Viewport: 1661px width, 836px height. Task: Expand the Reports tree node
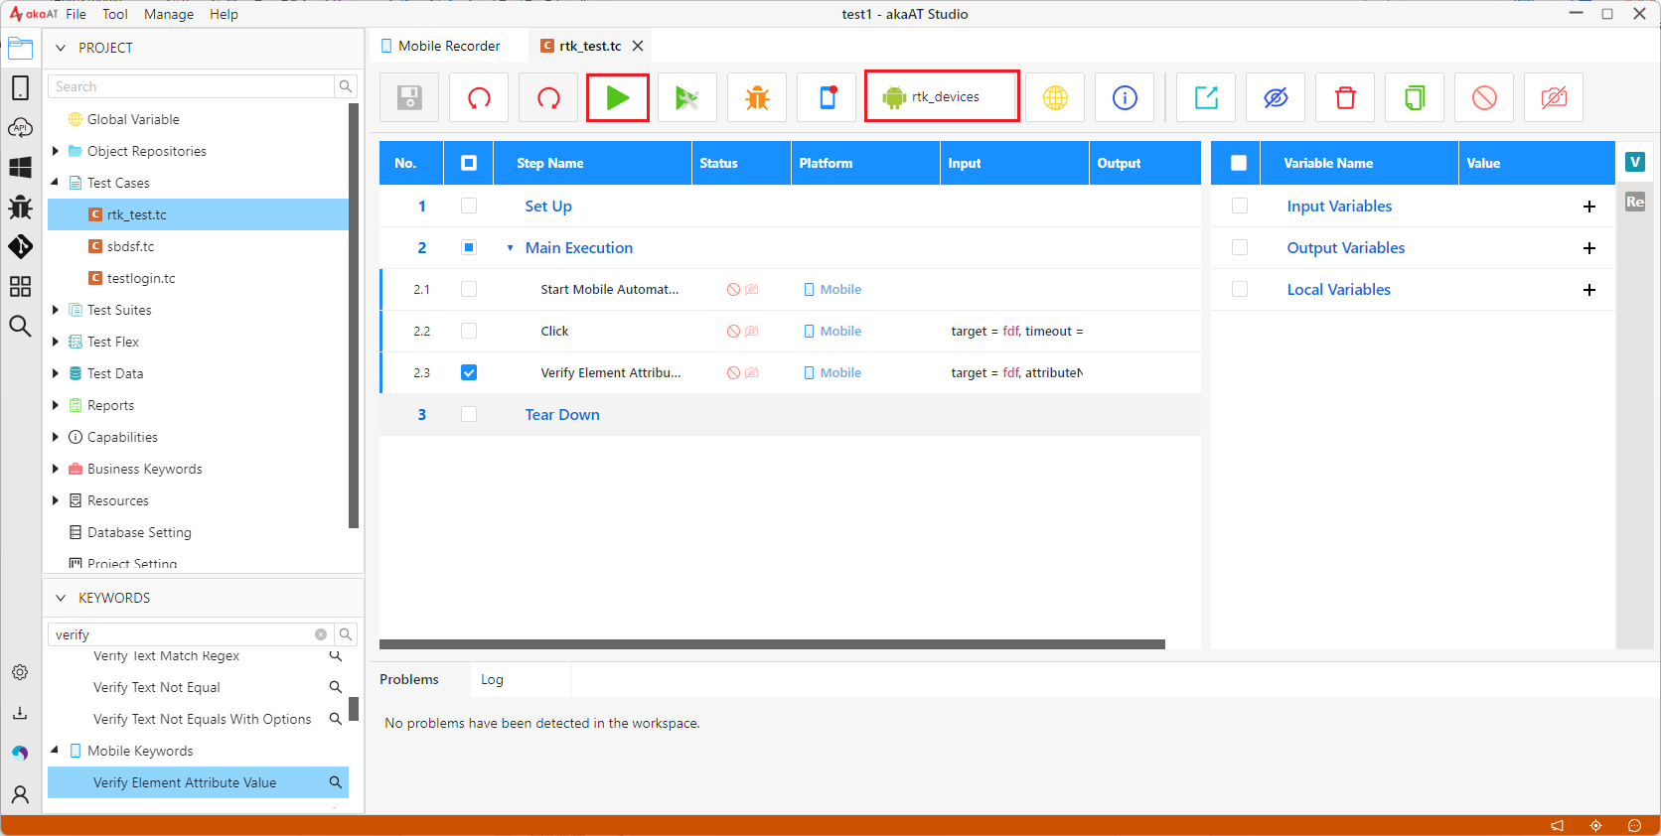click(x=56, y=405)
